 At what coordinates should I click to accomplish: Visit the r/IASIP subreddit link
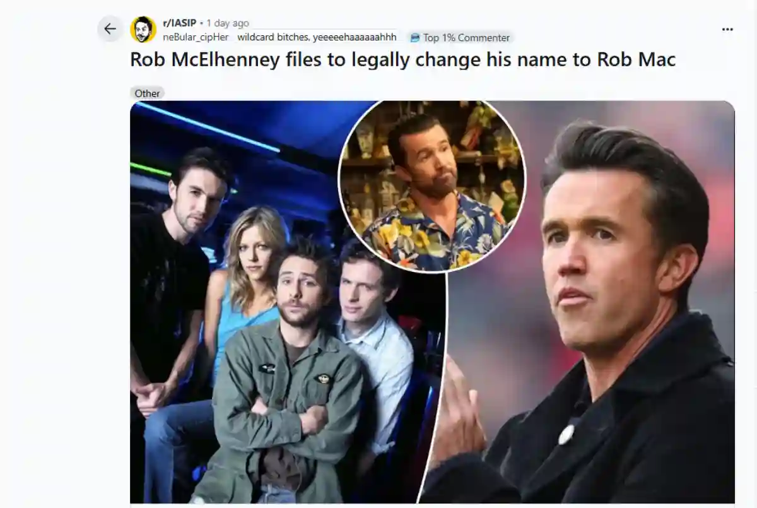[x=179, y=23]
